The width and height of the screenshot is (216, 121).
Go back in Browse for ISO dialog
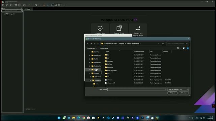(87, 43)
